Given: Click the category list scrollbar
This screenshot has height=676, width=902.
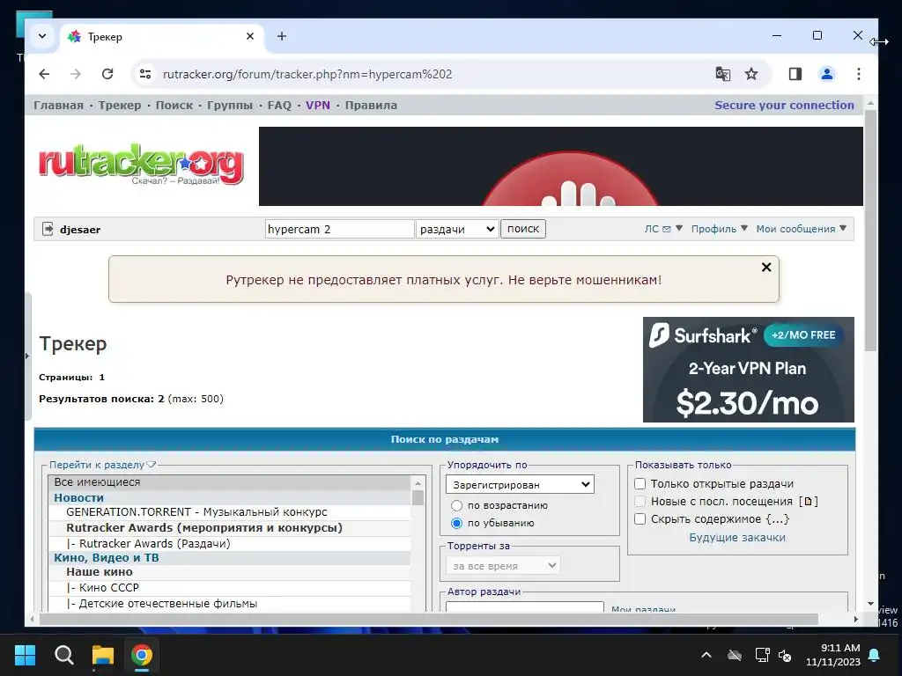Looking at the screenshot, I should 418,497.
